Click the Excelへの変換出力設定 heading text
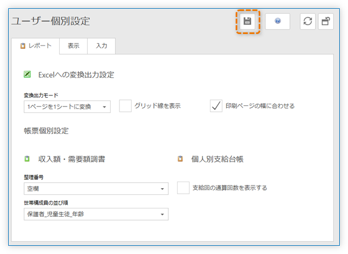The height and width of the screenshot is (254, 348). tap(76, 75)
